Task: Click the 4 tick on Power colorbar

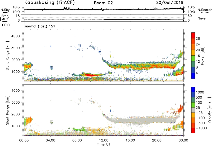Action: point(197,73)
